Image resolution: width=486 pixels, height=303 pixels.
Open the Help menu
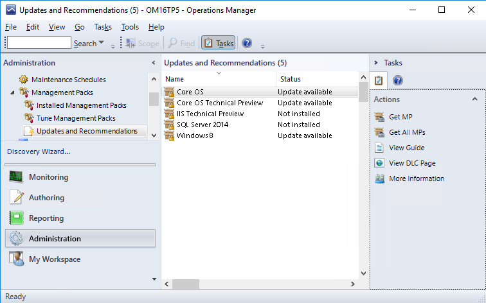coord(156,27)
